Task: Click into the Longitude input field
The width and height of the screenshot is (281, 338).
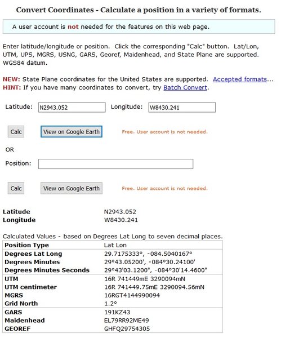Action: click(x=182, y=108)
